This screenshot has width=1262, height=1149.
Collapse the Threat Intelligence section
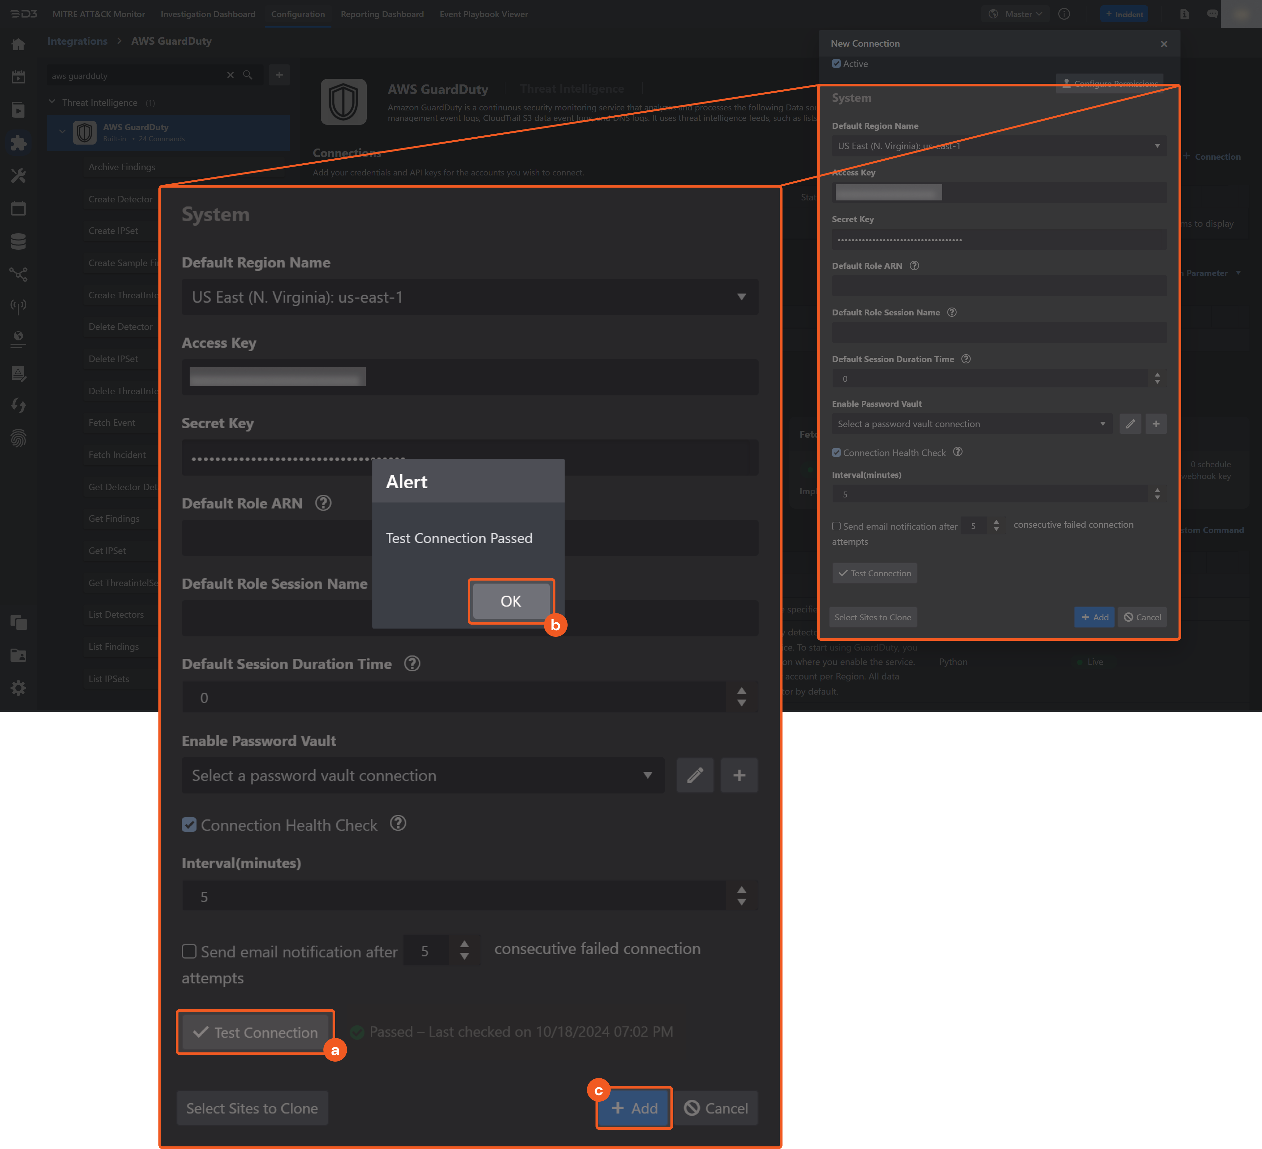click(53, 102)
